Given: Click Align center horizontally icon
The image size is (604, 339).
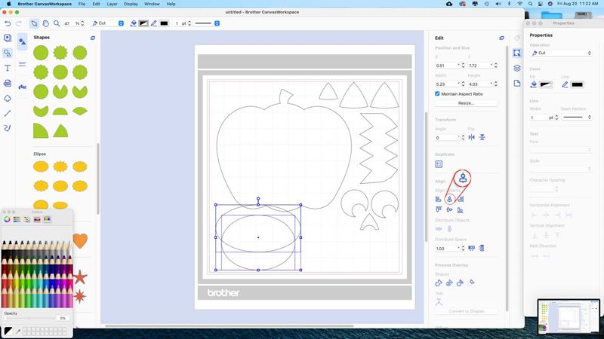Looking at the screenshot, I should point(449,199).
